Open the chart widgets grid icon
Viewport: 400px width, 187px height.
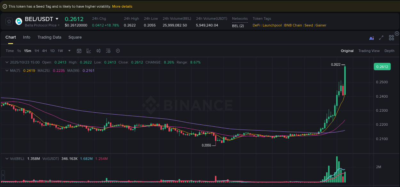(391, 37)
